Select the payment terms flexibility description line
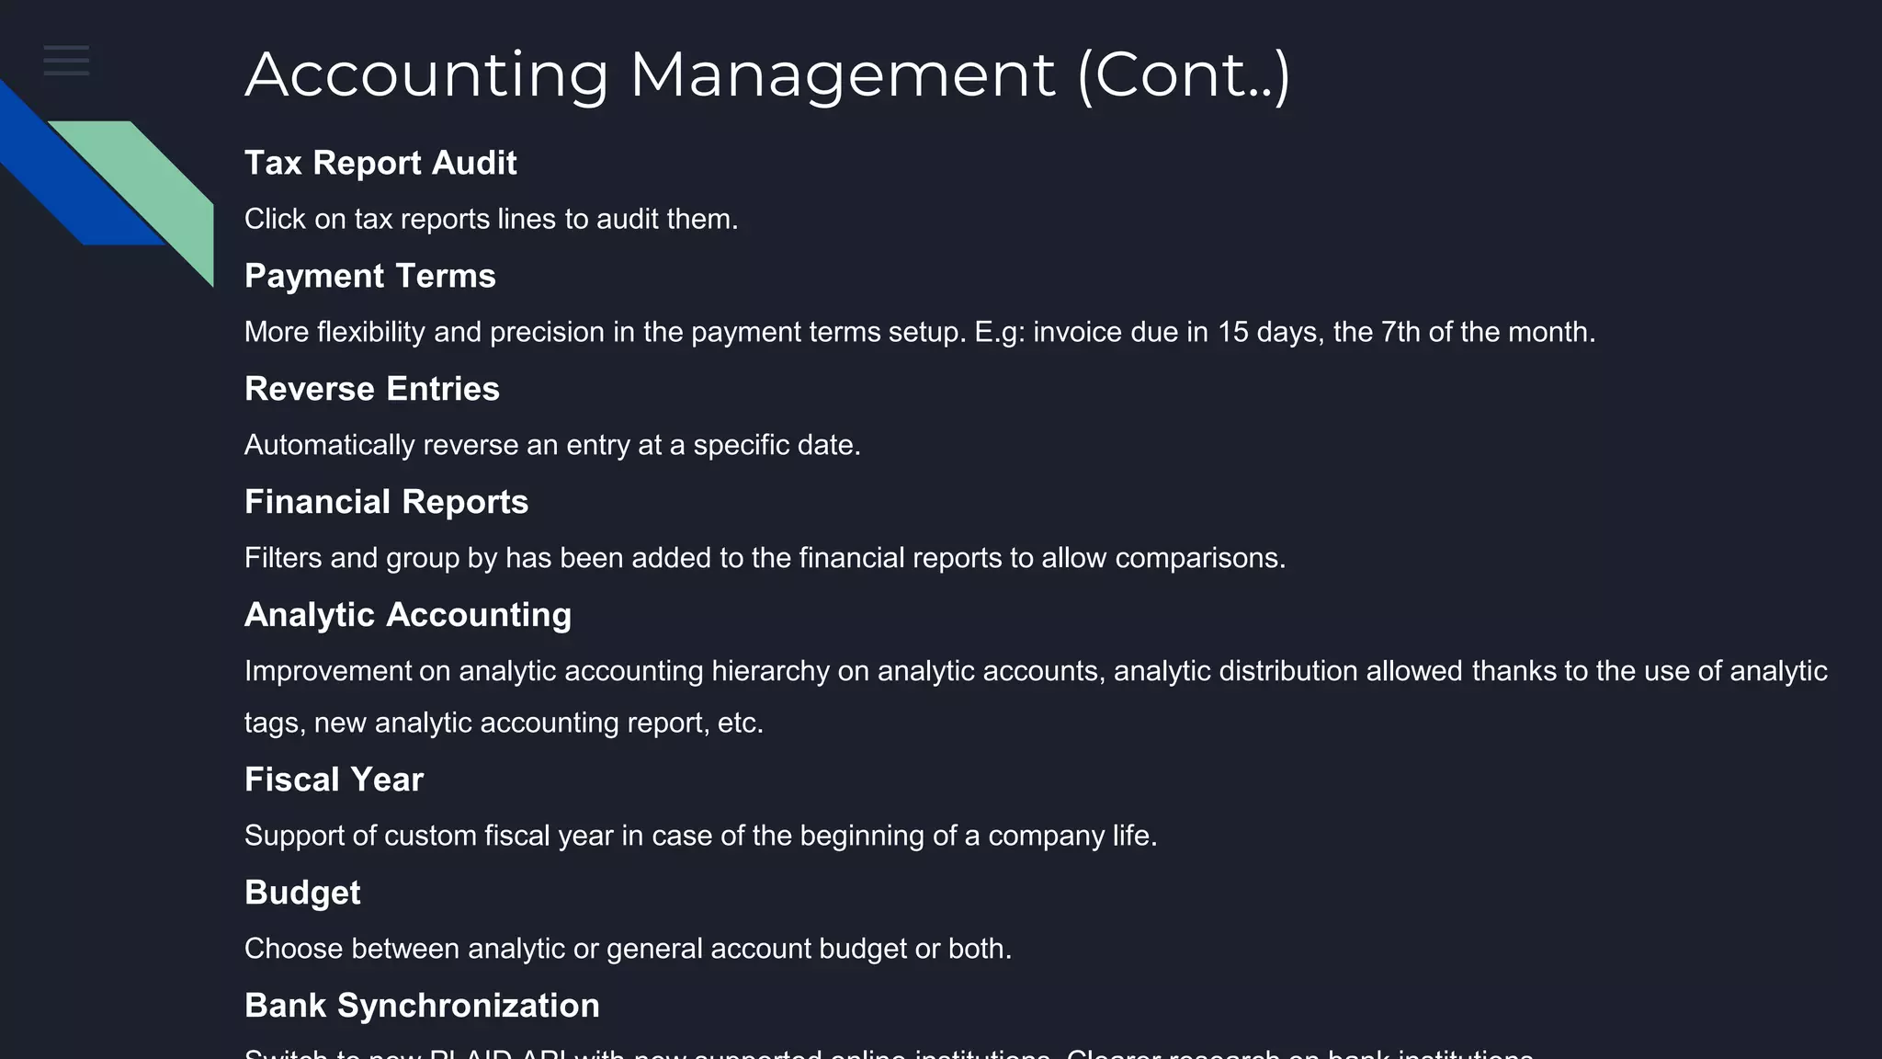Screen dimensions: 1882x1059 coord(920,332)
